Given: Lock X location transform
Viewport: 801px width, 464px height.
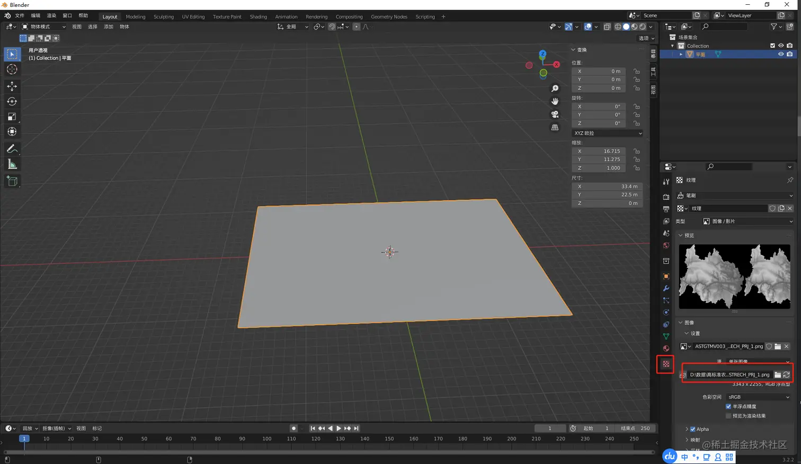Looking at the screenshot, I should (x=636, y=71).
